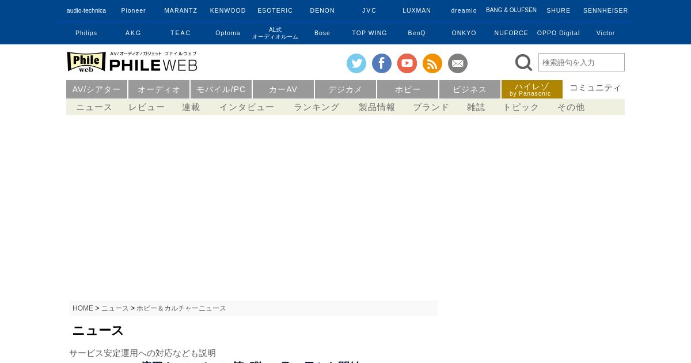Open the mail newsletter icon
The height and width of the screenshot is (363, 691).
[458, 63]
